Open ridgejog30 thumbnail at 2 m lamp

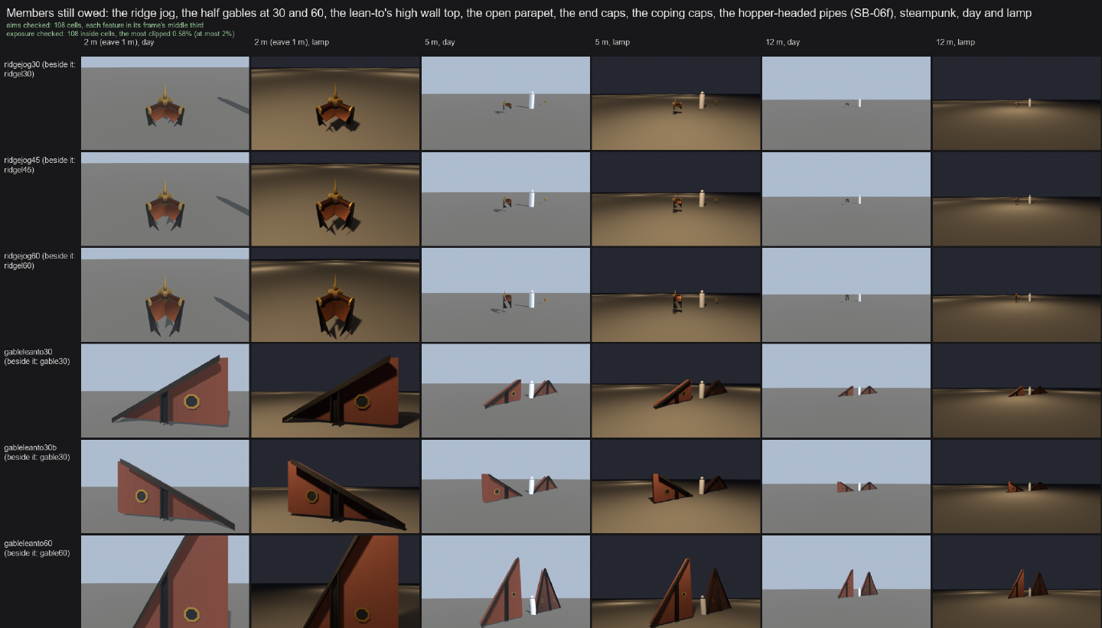coord(335,103)
